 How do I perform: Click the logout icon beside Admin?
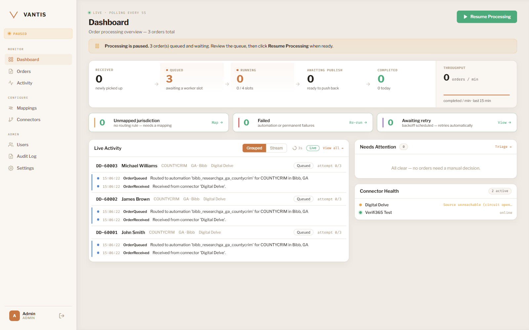(61, 316)
